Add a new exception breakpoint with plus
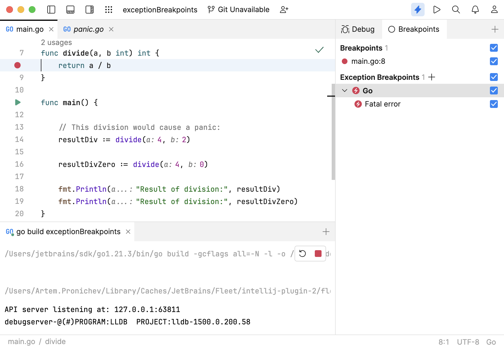This screenshot has width=504, height=348. [x=432, y=77]
